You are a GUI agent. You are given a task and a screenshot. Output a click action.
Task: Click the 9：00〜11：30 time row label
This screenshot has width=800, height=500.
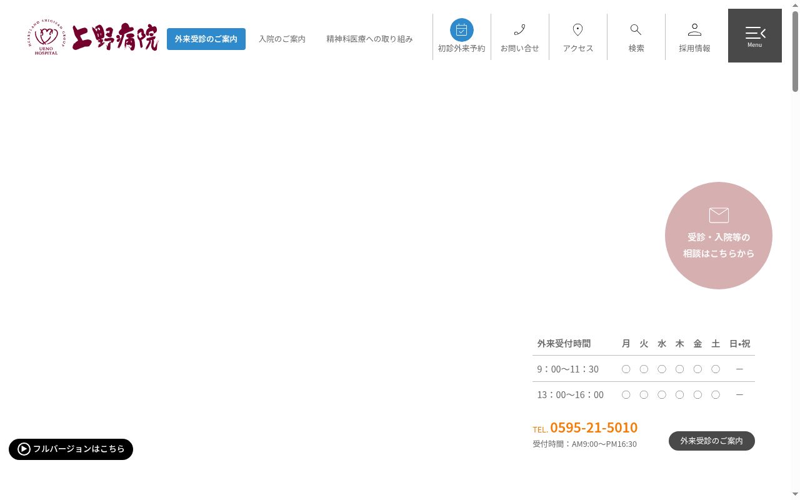[x=567, y=369]
